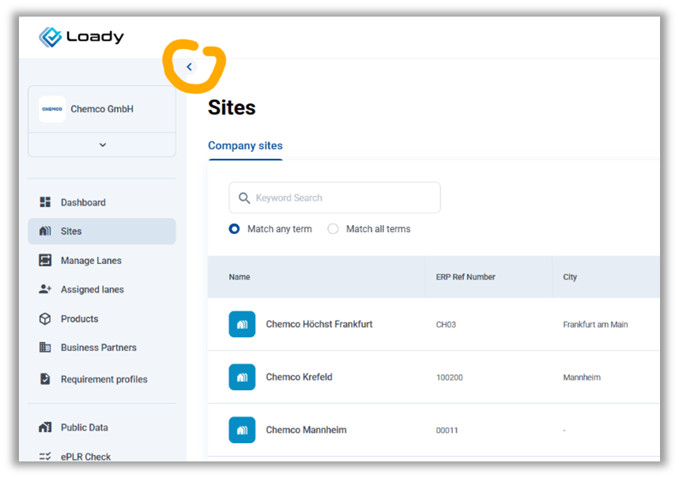Viewport: 679px width, 478px height.
Task: Click the ePLR Check checklist icon
Action: point(45,456)
